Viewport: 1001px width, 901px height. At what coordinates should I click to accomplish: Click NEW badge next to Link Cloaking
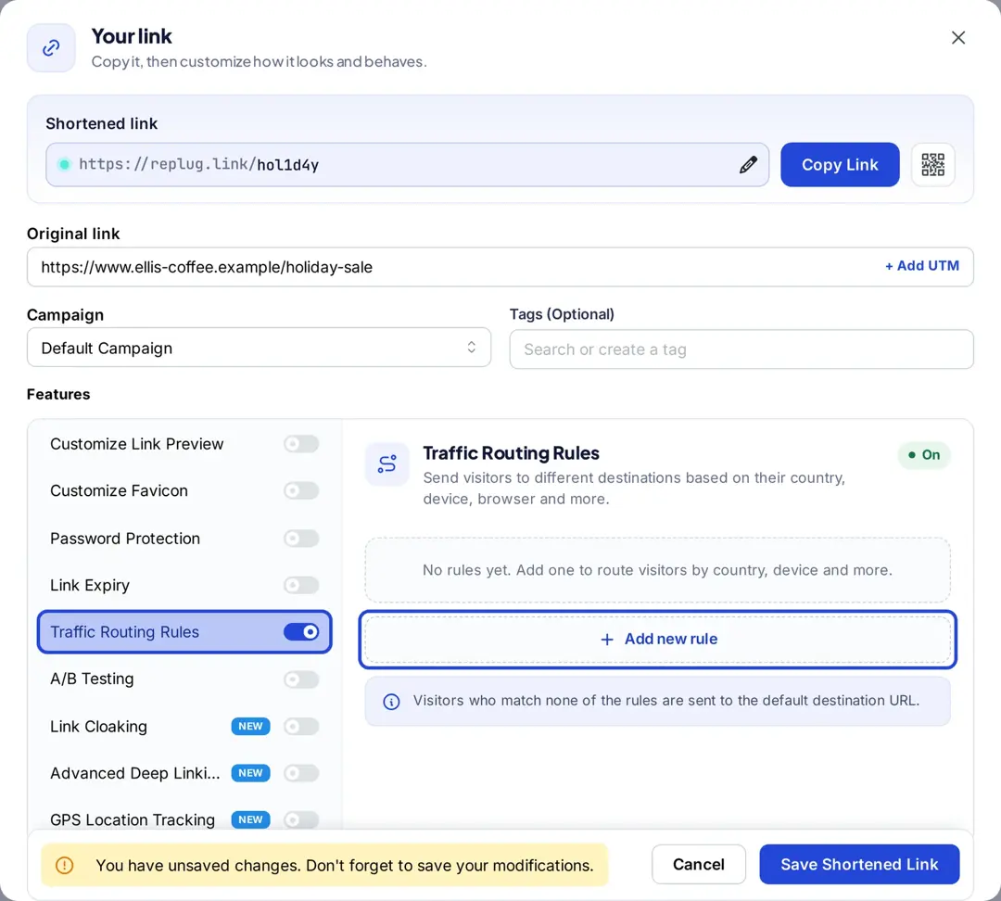click(250, 726)
